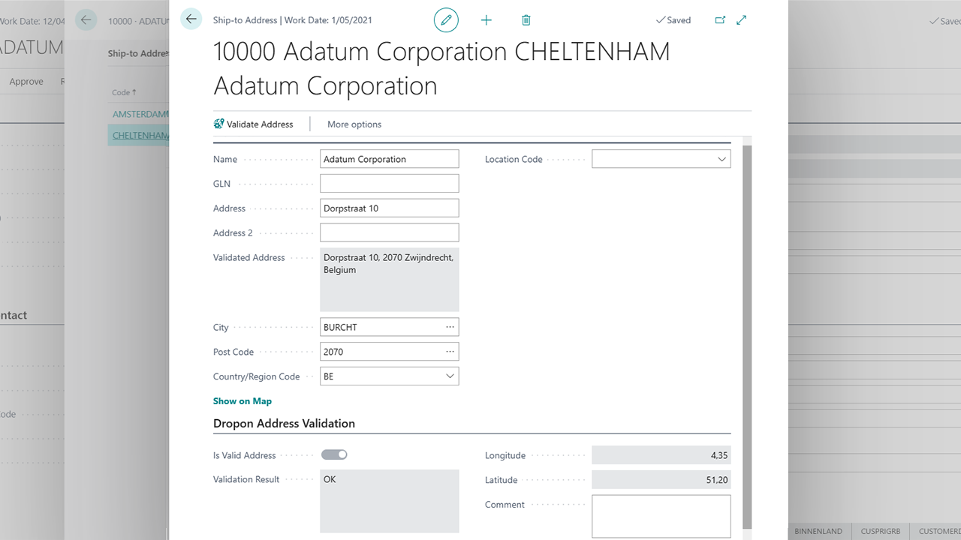
Task: Open Post Code lookup ellipsis button
Action: pyautogui.click(x=450, y=352)
